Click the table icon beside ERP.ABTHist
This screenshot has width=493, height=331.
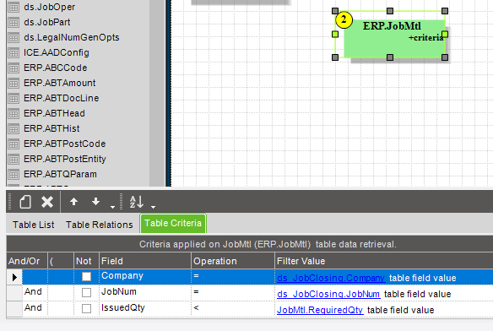(14, 128)
